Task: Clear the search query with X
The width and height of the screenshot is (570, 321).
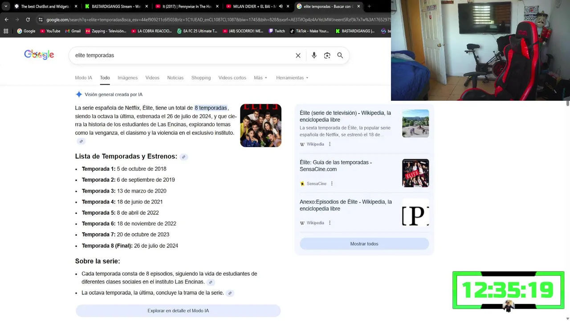Action: pos(298,56)
